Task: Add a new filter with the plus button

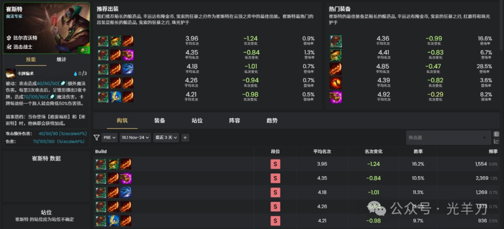Action: 185,138
